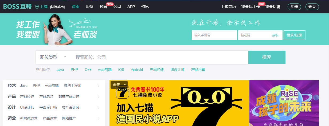Viewport: 329px width, 126px height.
Task: Select hot job 产品经理 below search
Action: 157,70
